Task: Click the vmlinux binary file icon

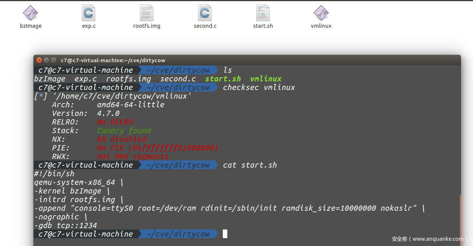Action: point(321,13)
